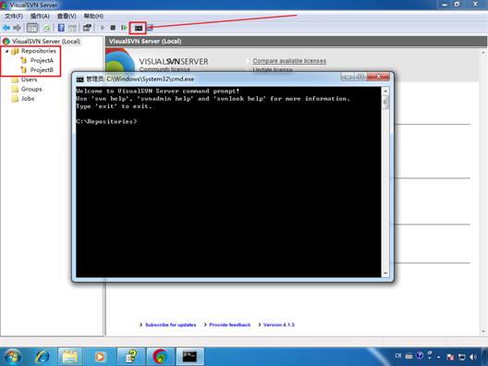Minimize the cmd.exe window

[x=348, y=76]
